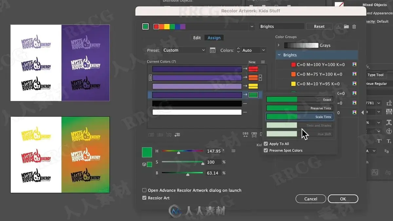The height and width of the screenshot is (221, 393).
Task: Click the brightness slider track
Action: click(182, 173)
